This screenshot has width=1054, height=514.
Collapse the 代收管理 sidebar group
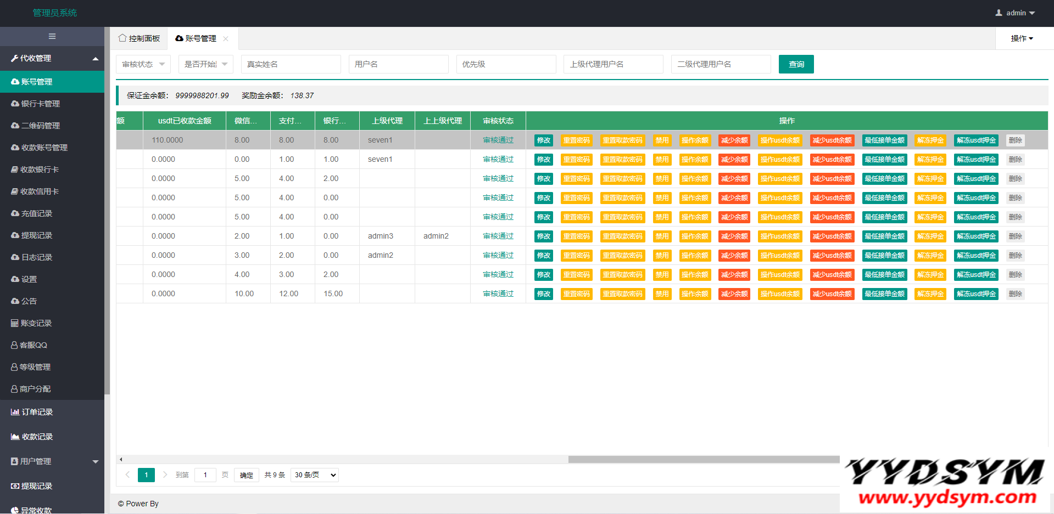click(x=52, y=58)
